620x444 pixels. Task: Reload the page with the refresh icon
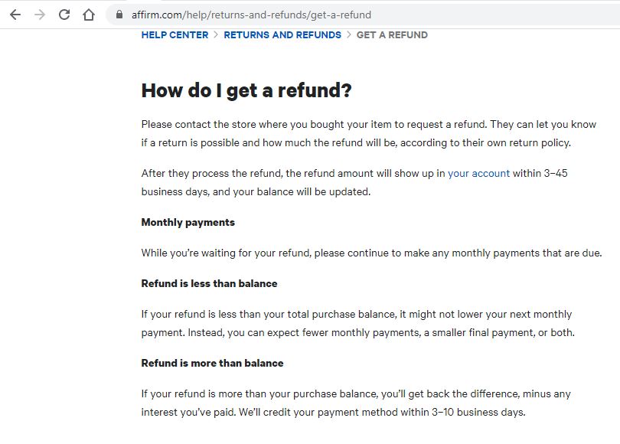(x=64, y=15)
